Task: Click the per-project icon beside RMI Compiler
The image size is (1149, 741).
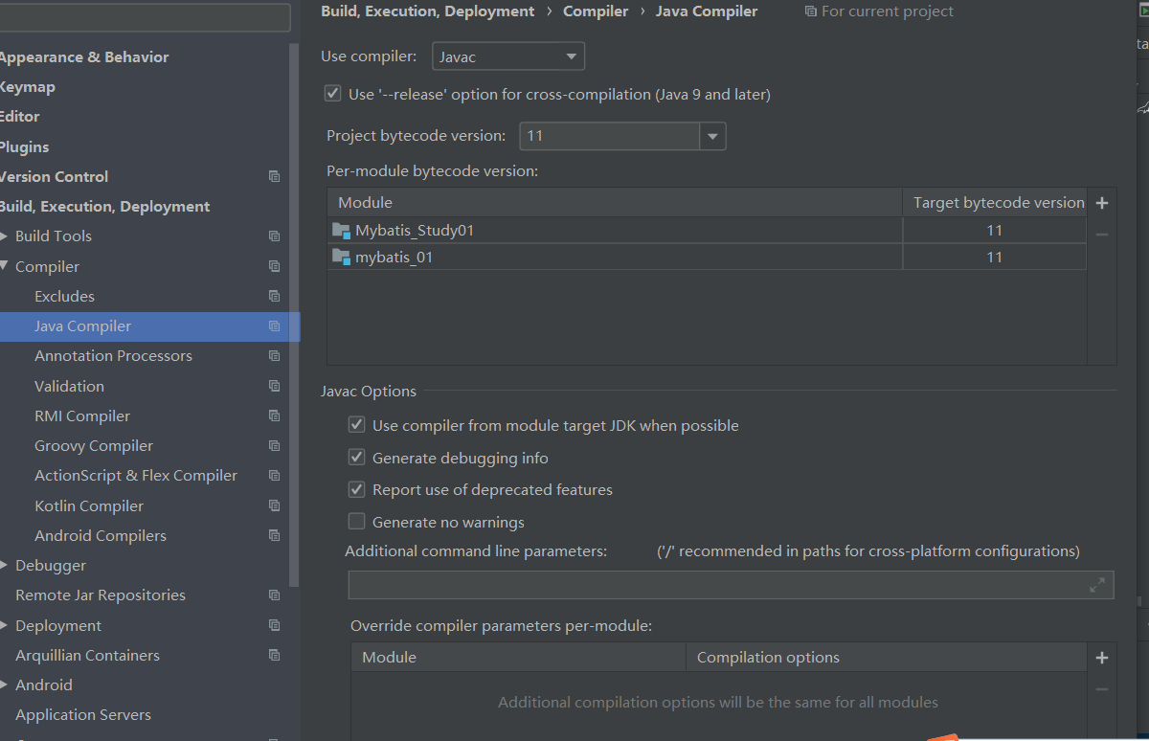Action: click(275, 415)
